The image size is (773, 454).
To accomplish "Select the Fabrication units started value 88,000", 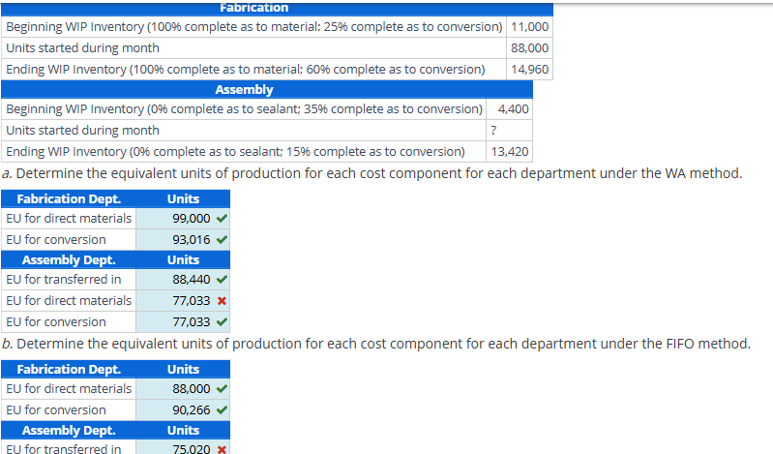I will tap(529, 47).
